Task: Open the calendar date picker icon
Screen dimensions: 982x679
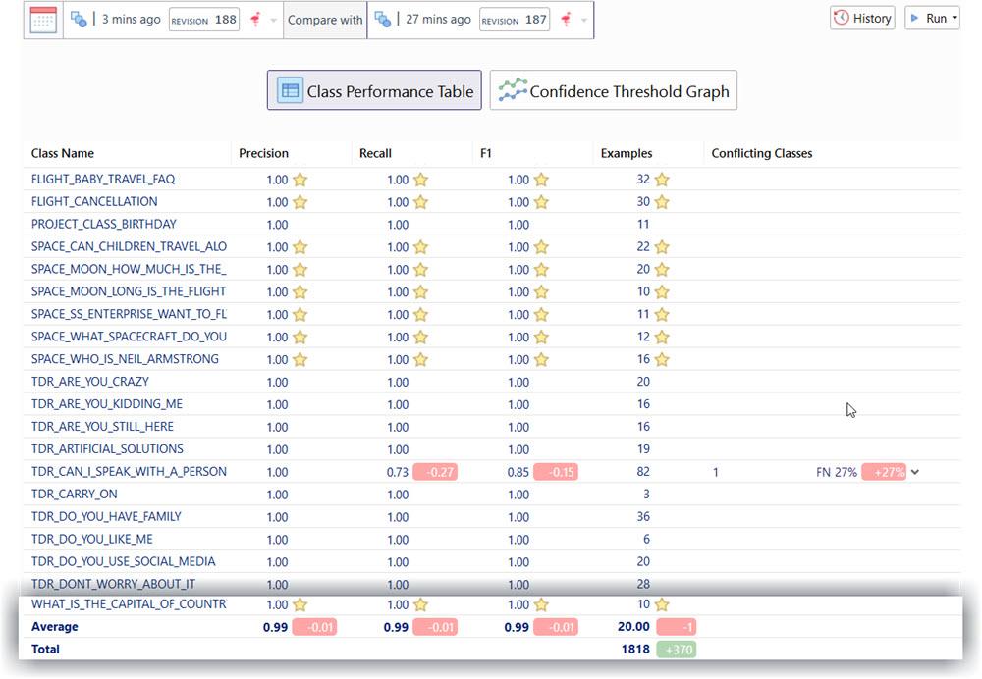Action: (x=43, y=20)
